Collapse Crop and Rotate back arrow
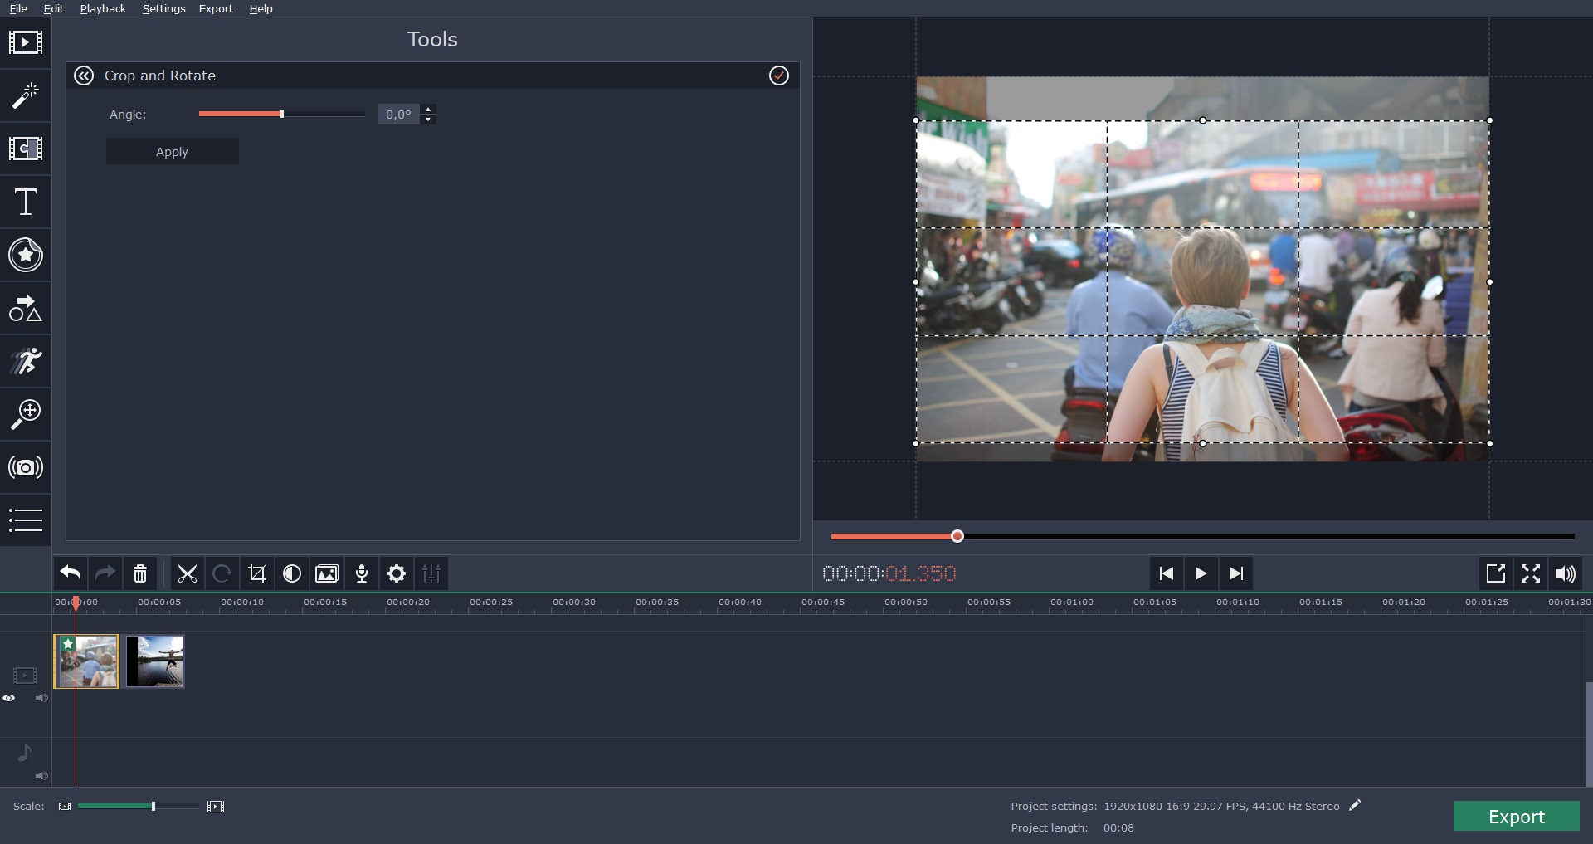The width and height of the screenshot is (1593, 844). click(x=84, y=76)
